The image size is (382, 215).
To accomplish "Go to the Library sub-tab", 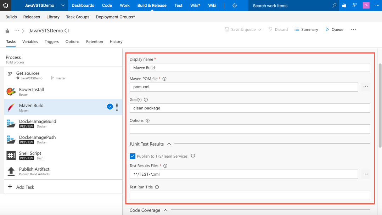I will pos(53,17).
